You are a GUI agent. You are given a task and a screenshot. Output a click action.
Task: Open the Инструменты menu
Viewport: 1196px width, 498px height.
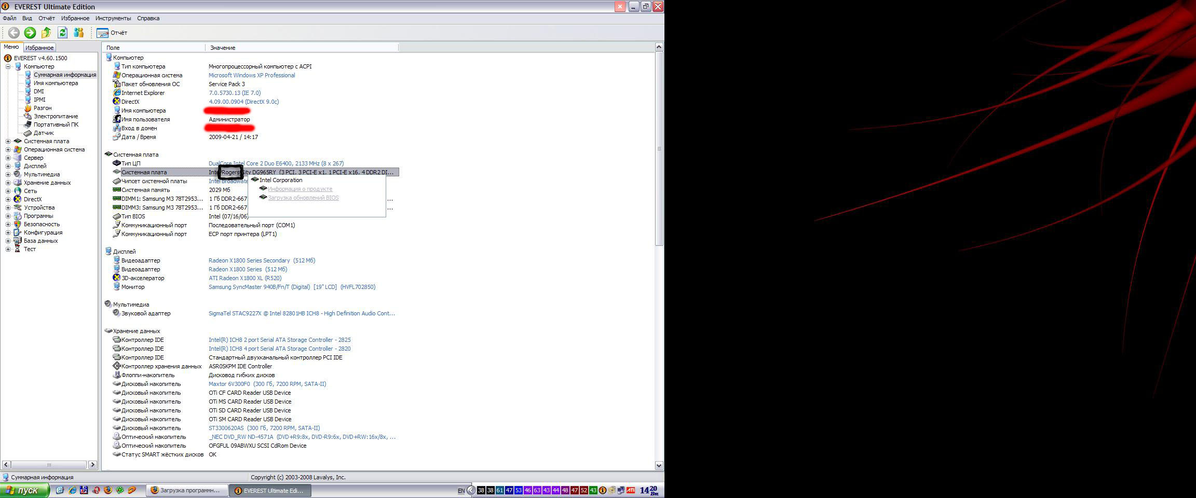(x=113, y=18)
